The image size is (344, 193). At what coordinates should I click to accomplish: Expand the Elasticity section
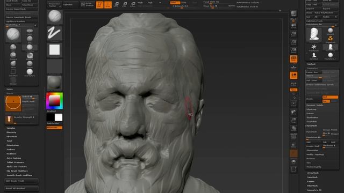point(11,132)
